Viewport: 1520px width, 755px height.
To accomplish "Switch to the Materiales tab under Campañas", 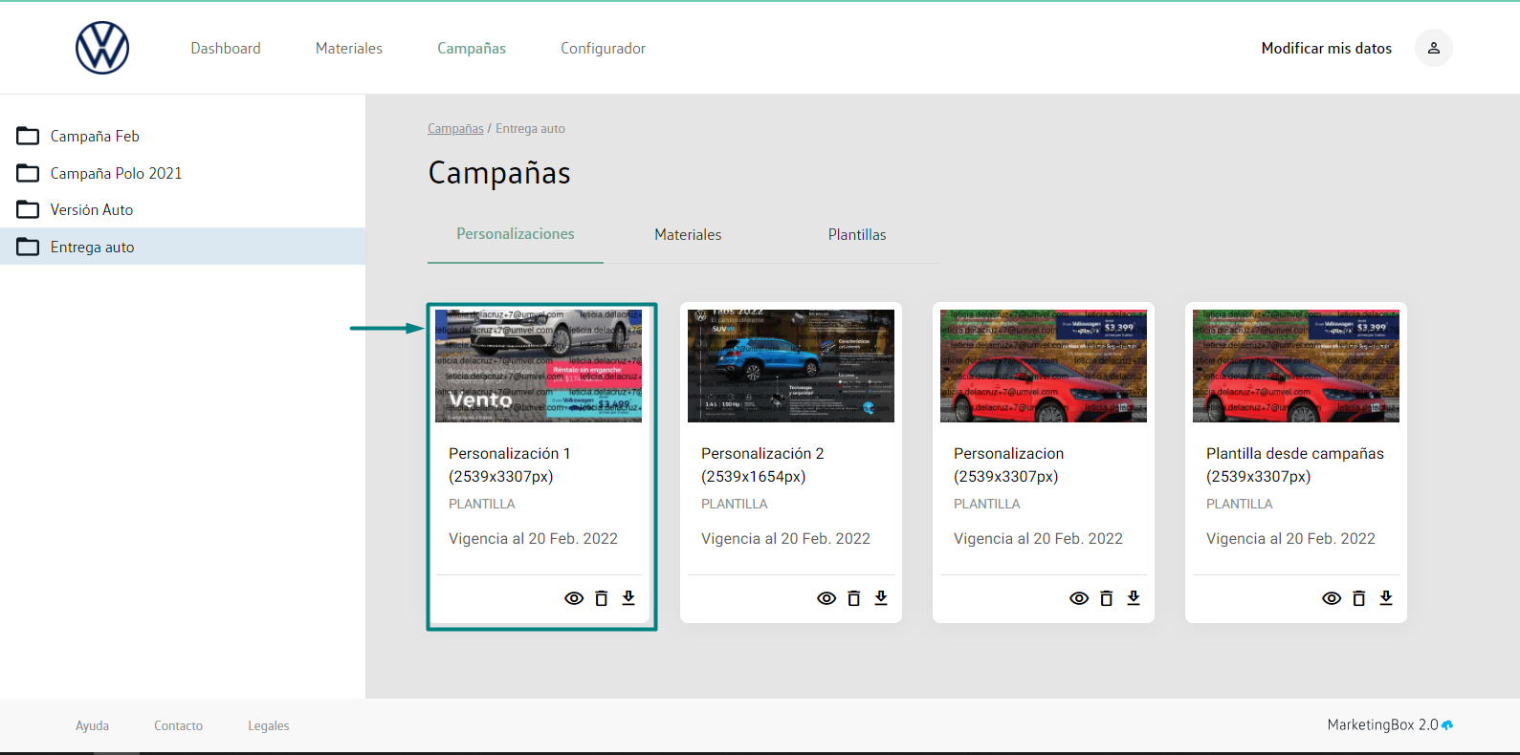I will pos(688,234).
